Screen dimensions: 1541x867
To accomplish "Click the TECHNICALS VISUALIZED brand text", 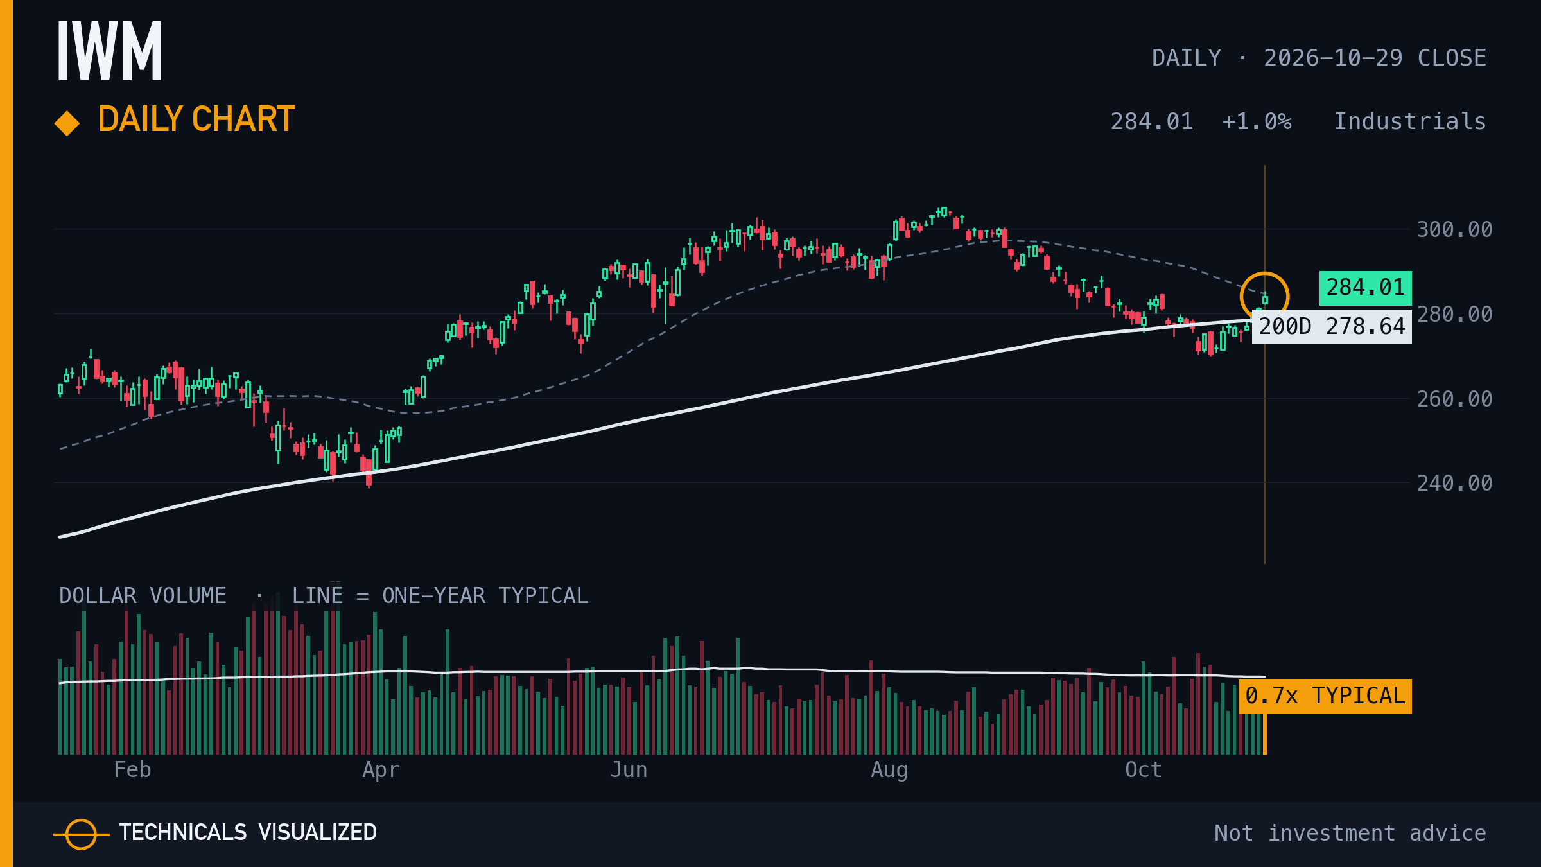I will 248,832.
